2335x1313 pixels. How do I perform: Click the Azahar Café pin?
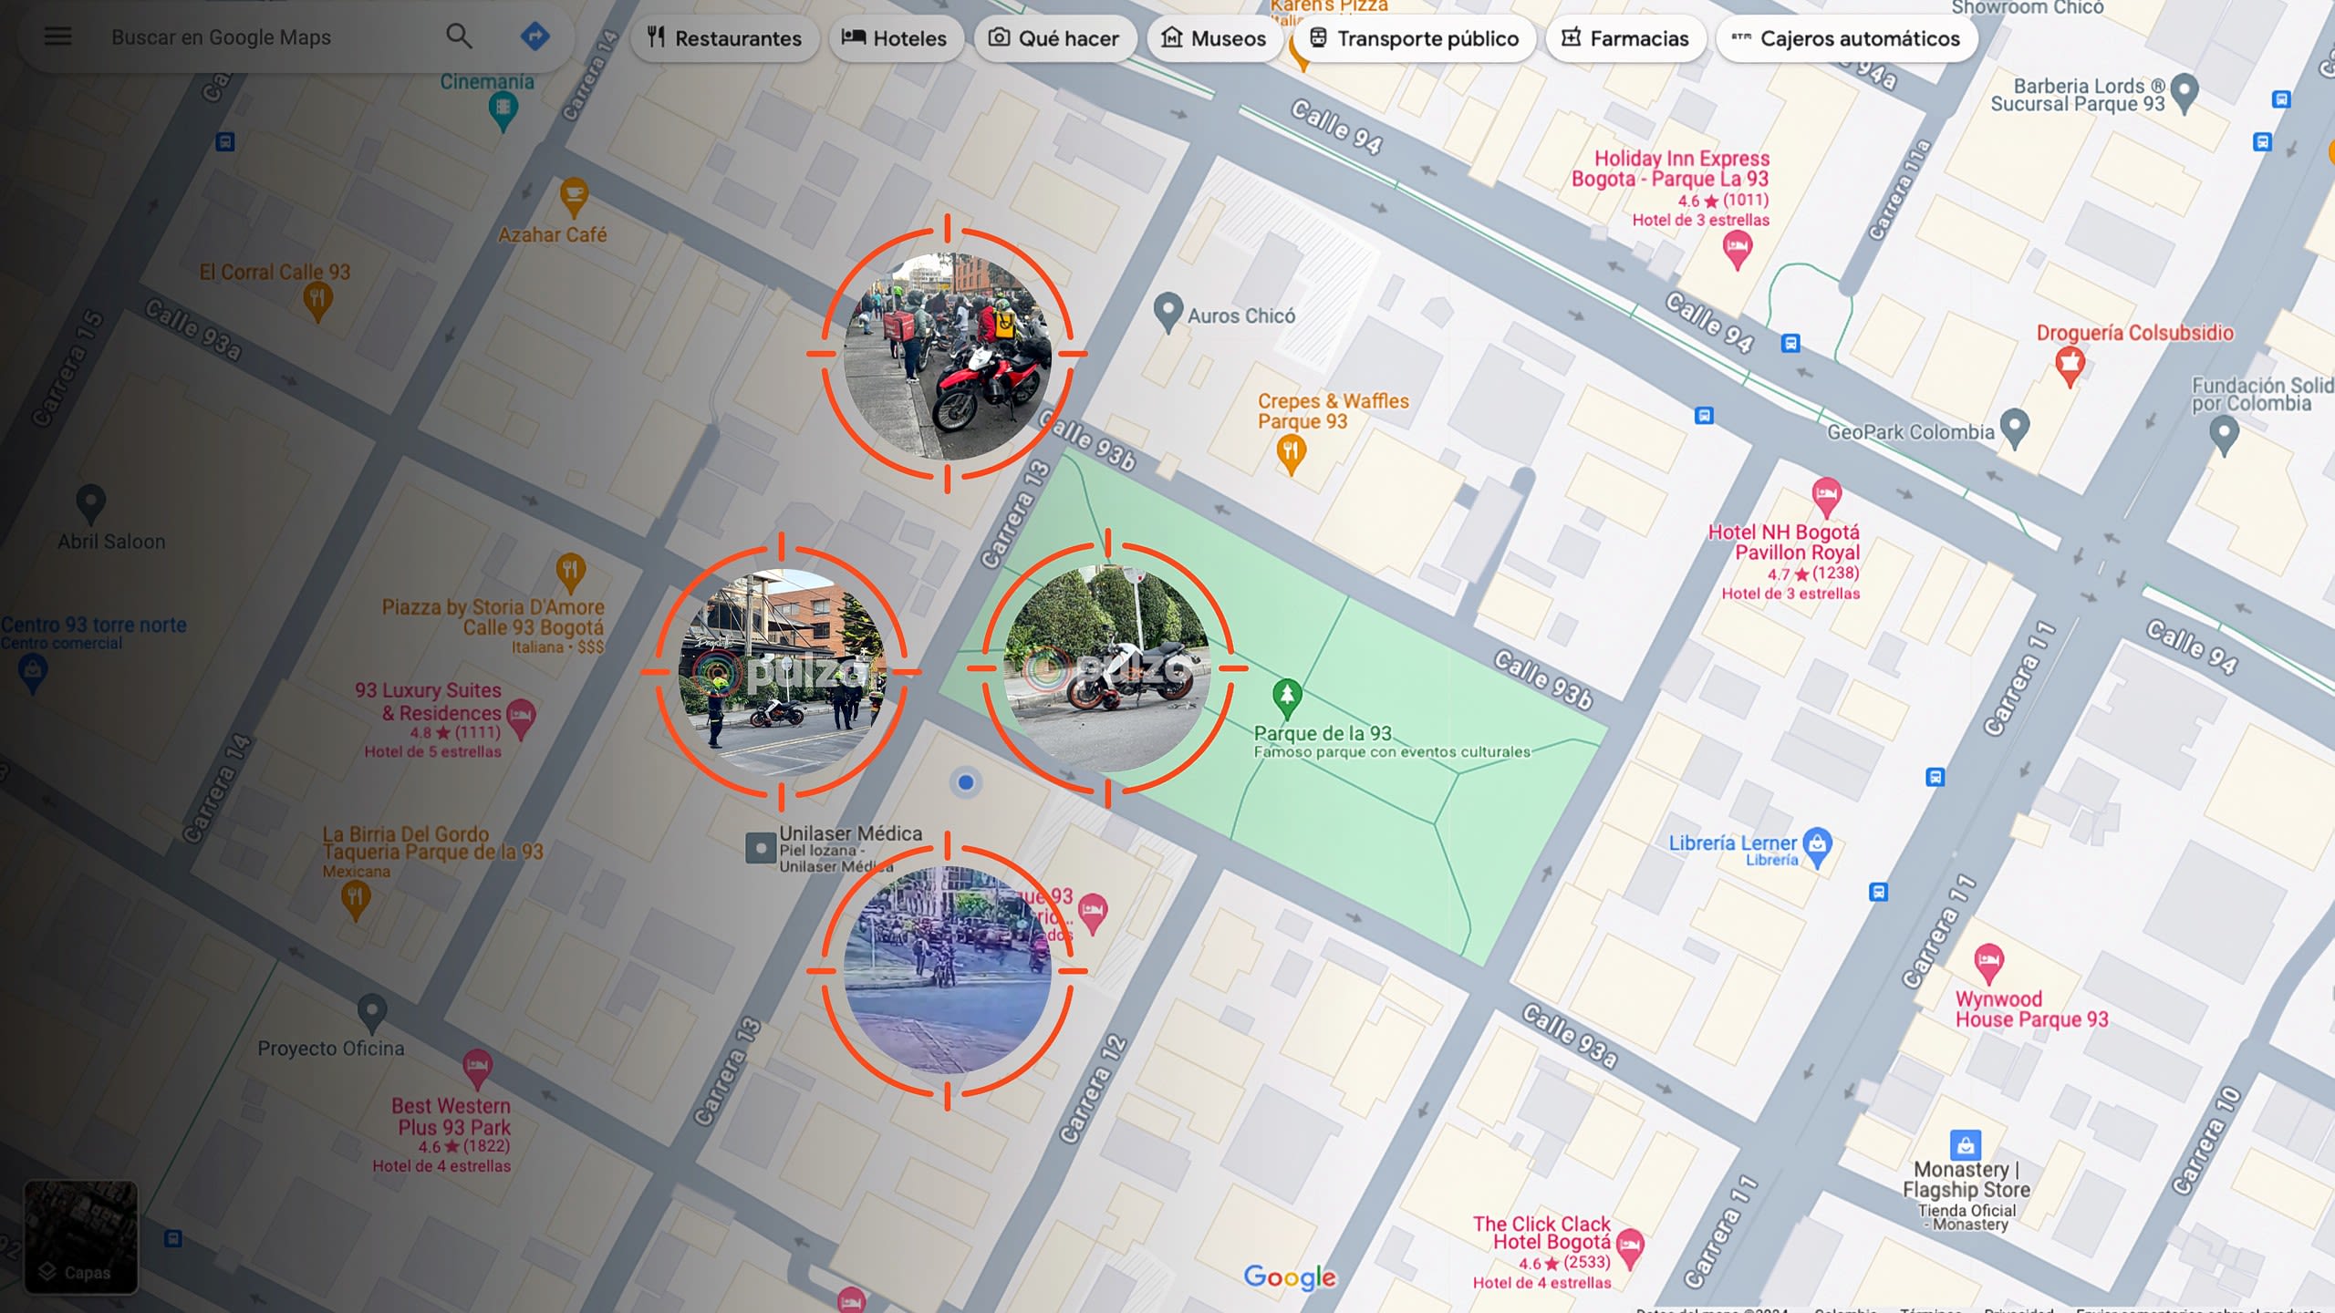tap(574, 197)
